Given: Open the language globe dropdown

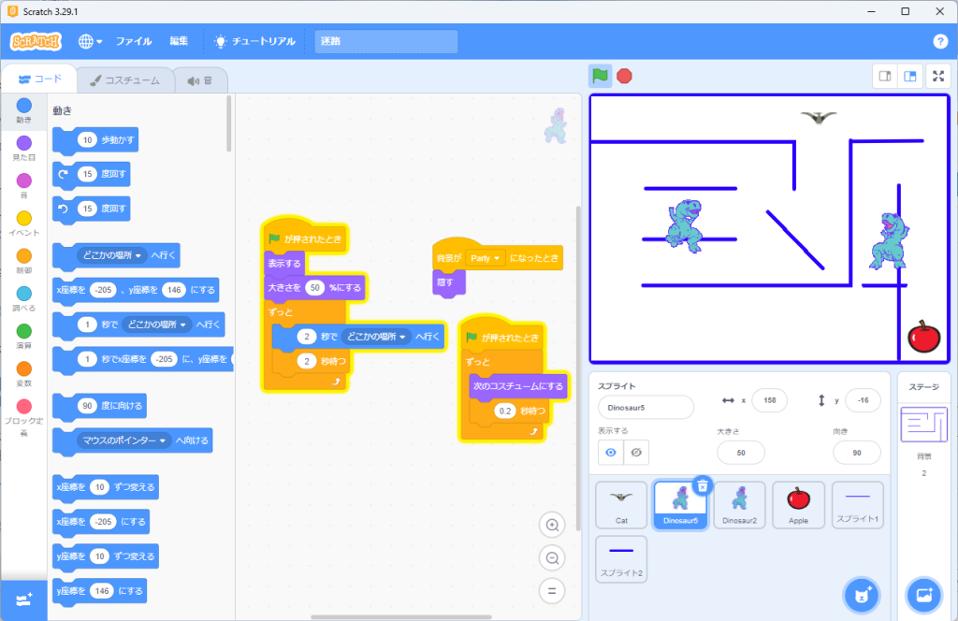Looking at the screenshot, I should click(90, 41).
